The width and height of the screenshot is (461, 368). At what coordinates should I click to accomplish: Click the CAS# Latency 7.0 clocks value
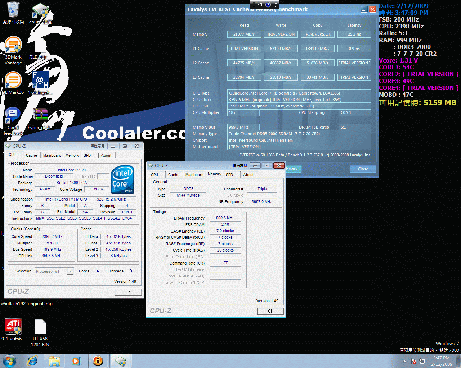coord(225,231)
